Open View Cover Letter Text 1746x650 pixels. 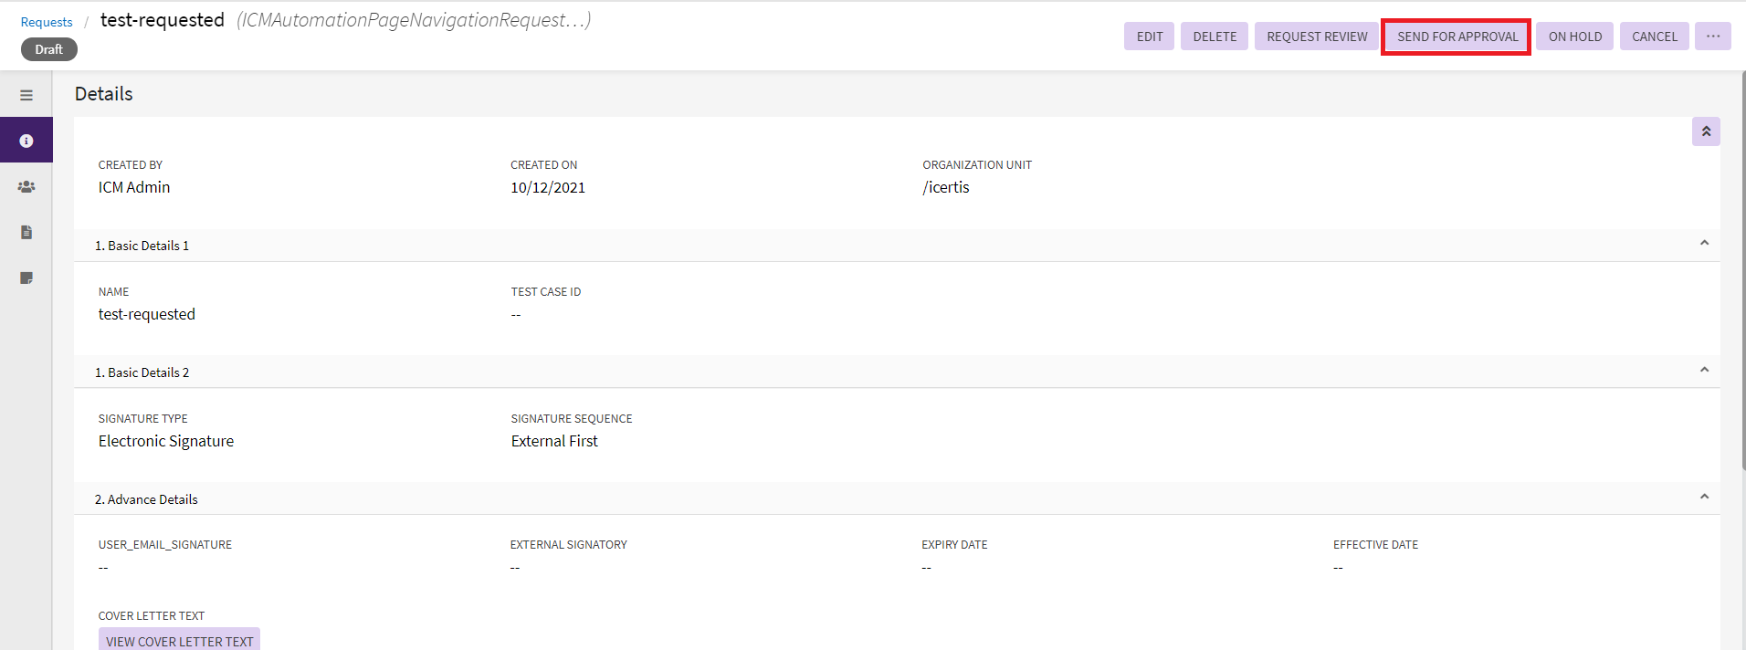(x=179, y=640)
